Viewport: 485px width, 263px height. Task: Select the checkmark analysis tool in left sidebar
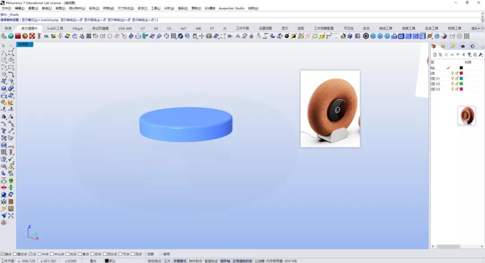[11, 159]
